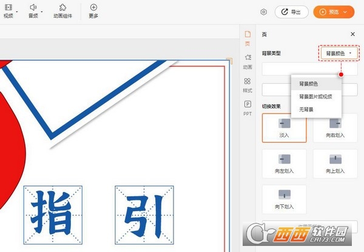
Task: Open the 视频 (video) tool
Action: pyautogui.click(x=8, y=10)
